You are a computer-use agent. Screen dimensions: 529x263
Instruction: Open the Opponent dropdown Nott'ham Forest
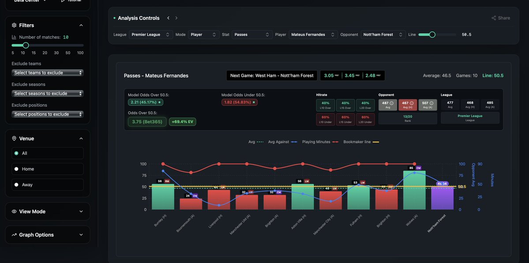[x=383, y=34]
